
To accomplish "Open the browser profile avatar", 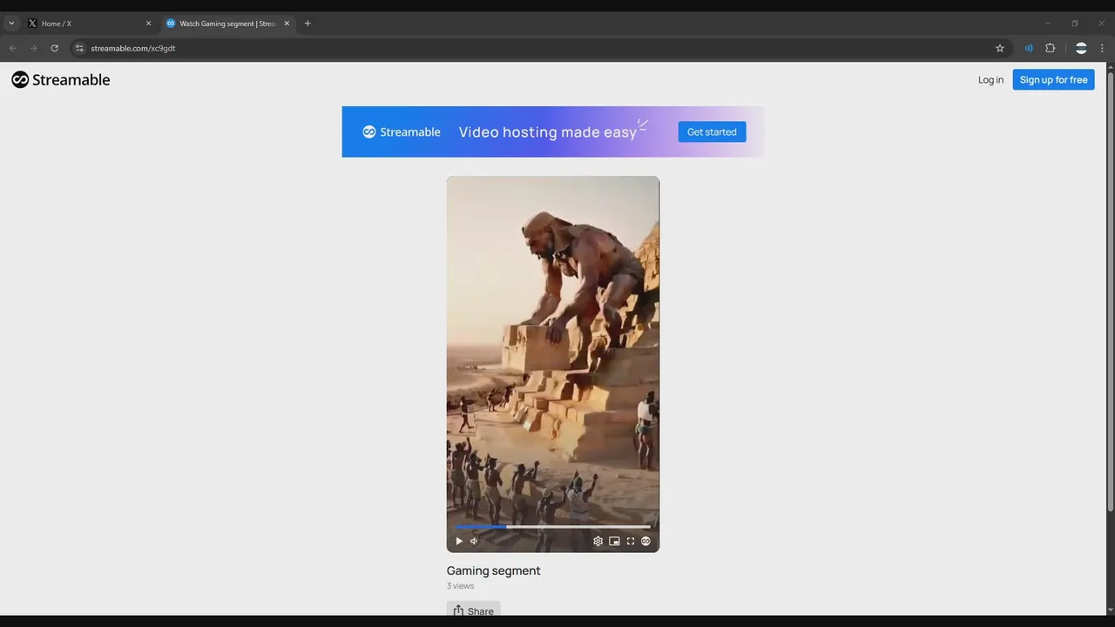I will [x=1081, y=48].
